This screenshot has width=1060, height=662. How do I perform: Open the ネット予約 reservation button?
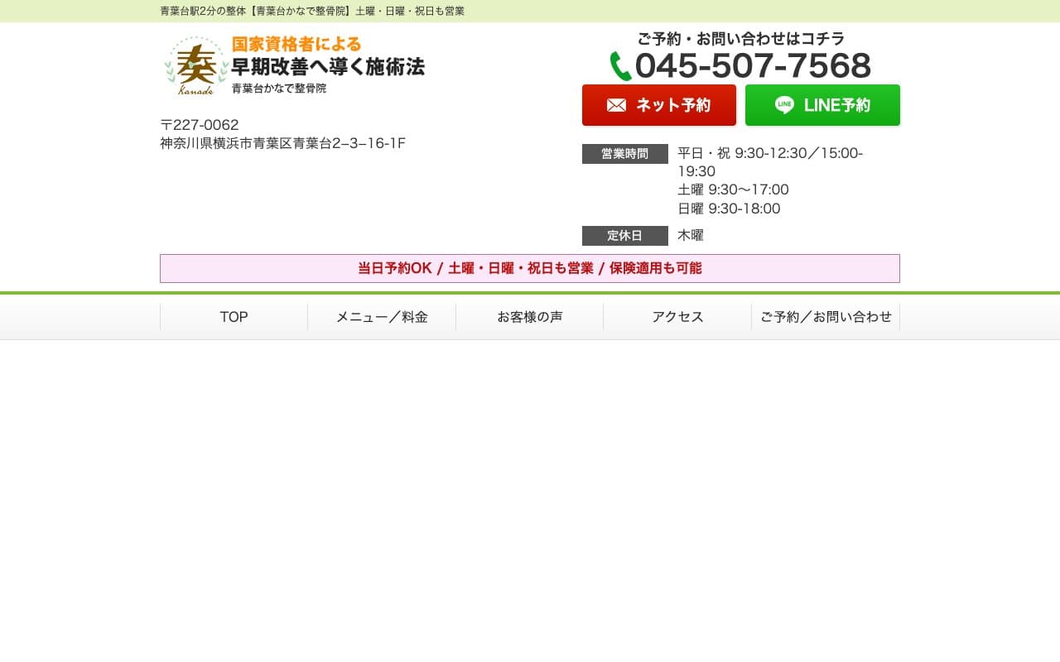pyautogui.click(x=659, y=105)
